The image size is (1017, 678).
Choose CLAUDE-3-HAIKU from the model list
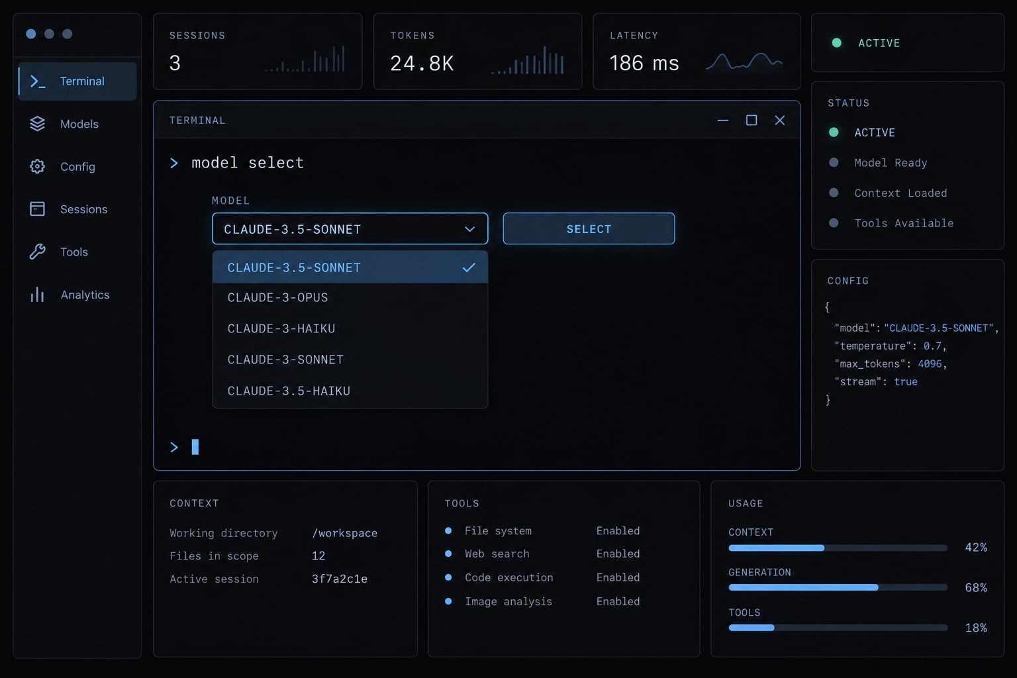point(350,328)
